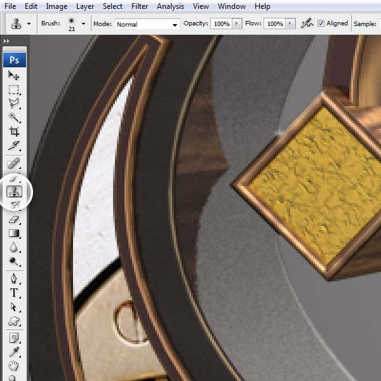
Task: Click the Opacity 100% field
Action: coord(222,24)
